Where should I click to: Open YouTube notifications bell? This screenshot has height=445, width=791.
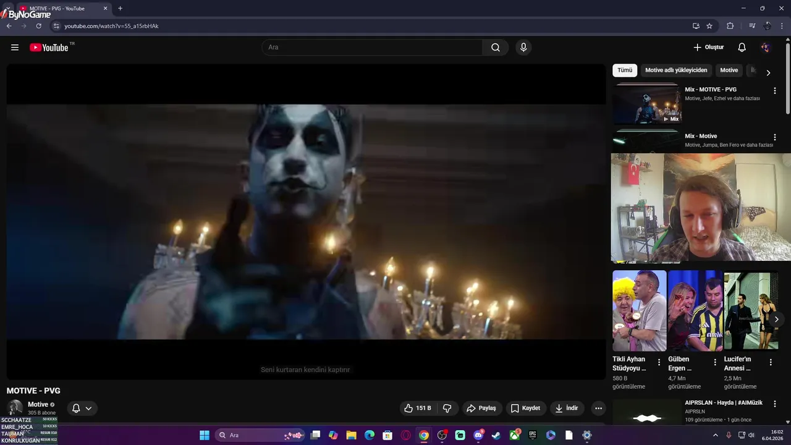[742, 48]
